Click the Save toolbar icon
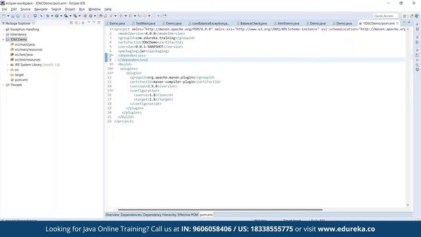Viewport: 421px width, 237px height. tap(13, 16)
